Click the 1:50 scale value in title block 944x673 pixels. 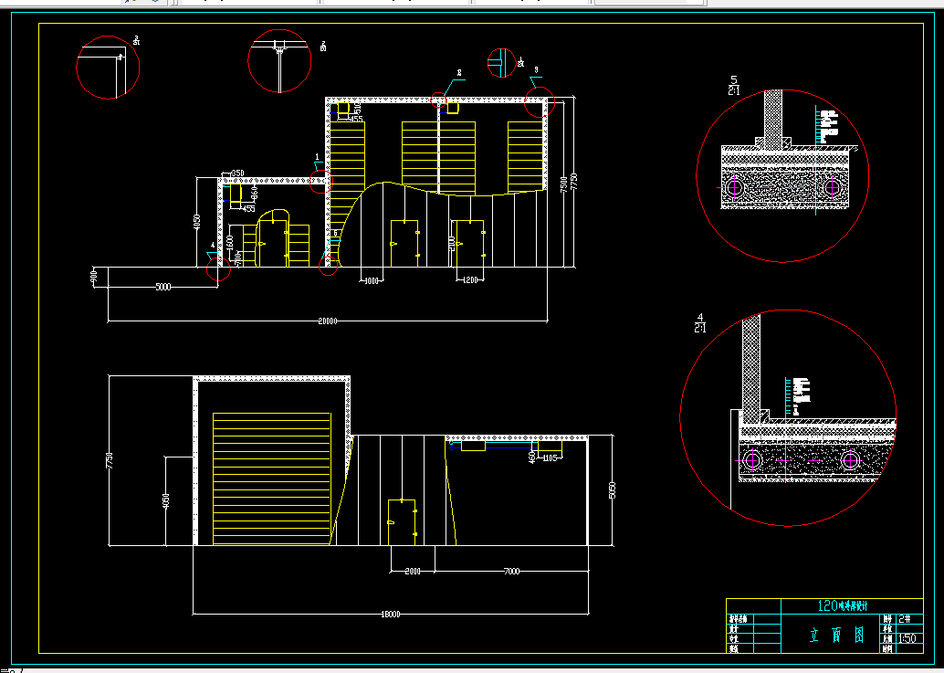tap(907, 638)
